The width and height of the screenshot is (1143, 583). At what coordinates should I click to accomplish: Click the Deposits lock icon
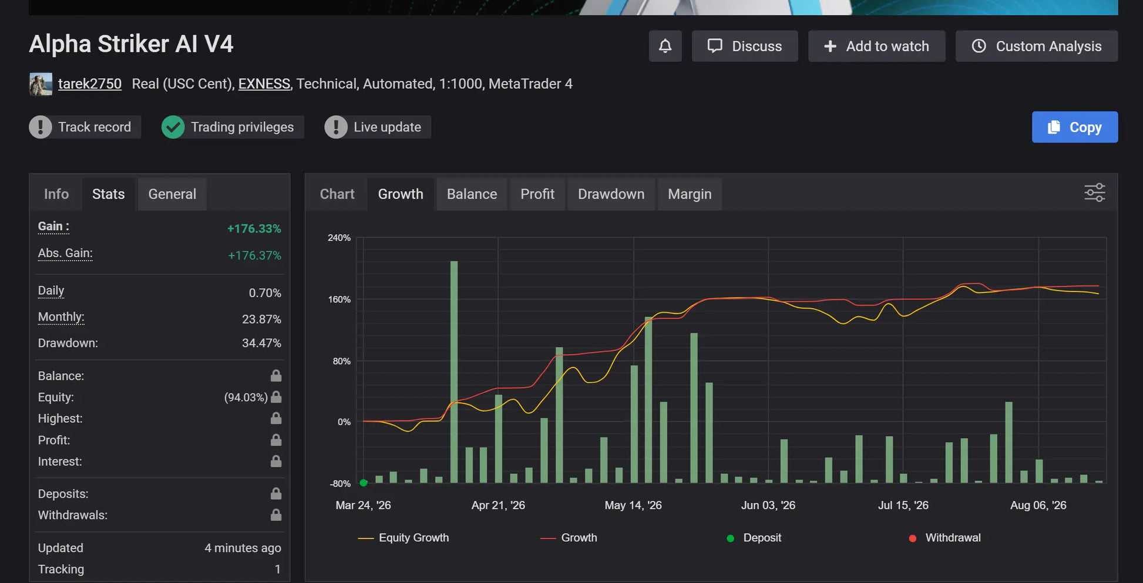(x=275, y=494)
